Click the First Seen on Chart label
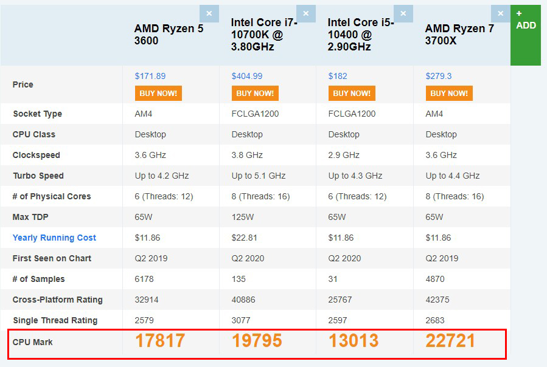The image size is (547, 367). pos(52,258)
